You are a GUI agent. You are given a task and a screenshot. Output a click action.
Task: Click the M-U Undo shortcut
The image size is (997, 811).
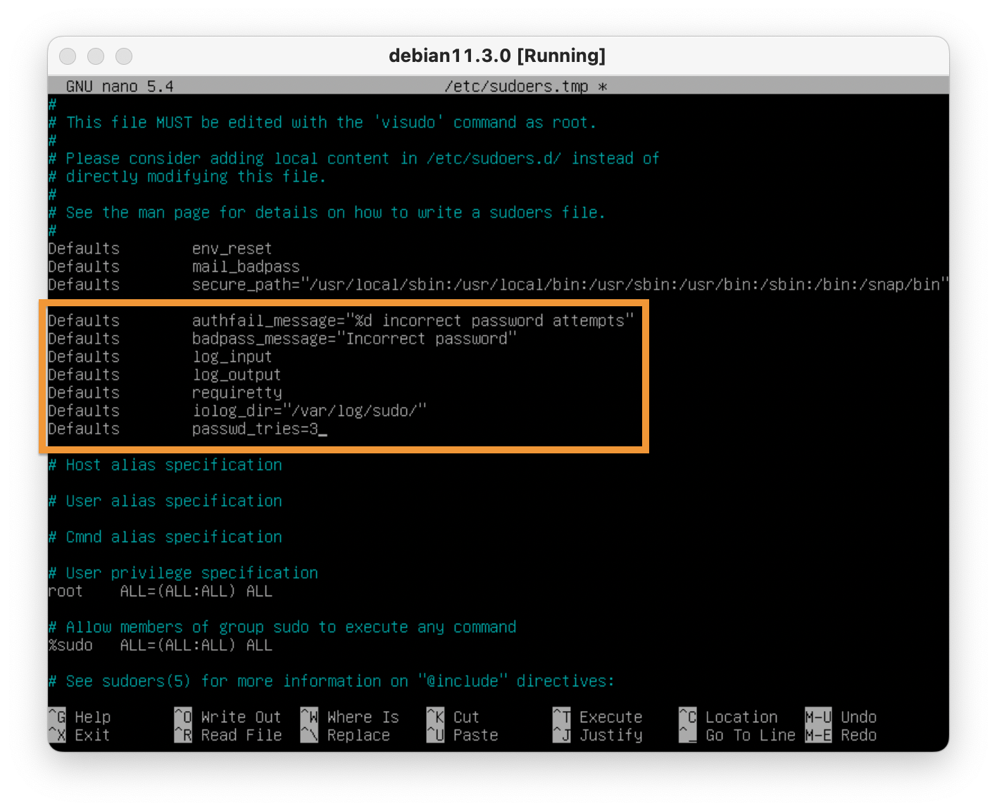[841, 717]
